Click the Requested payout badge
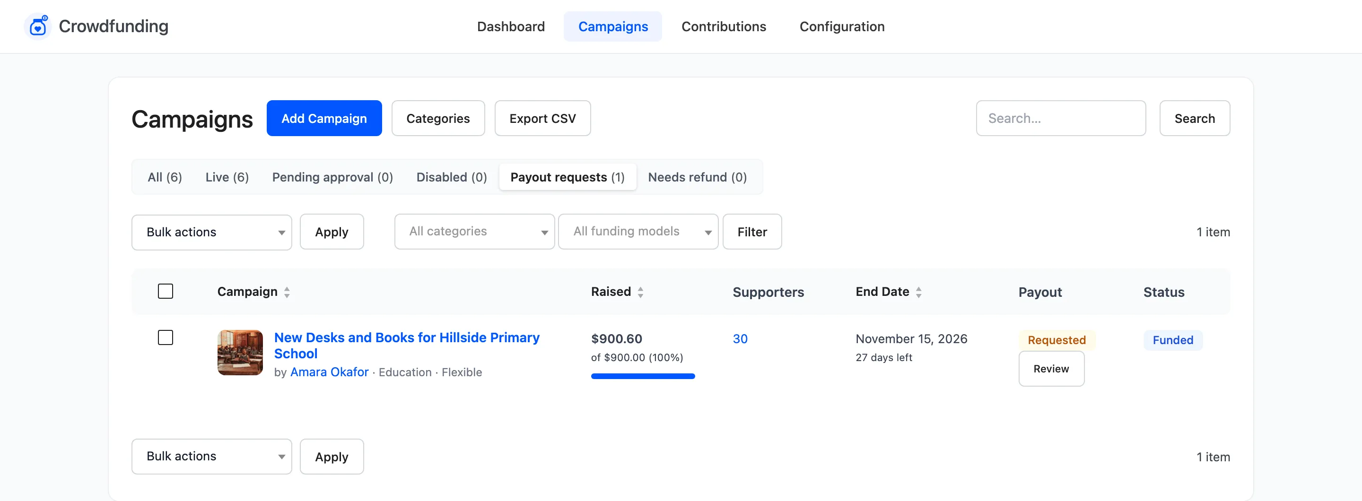1362x501 pixels. click(1056, 340)
